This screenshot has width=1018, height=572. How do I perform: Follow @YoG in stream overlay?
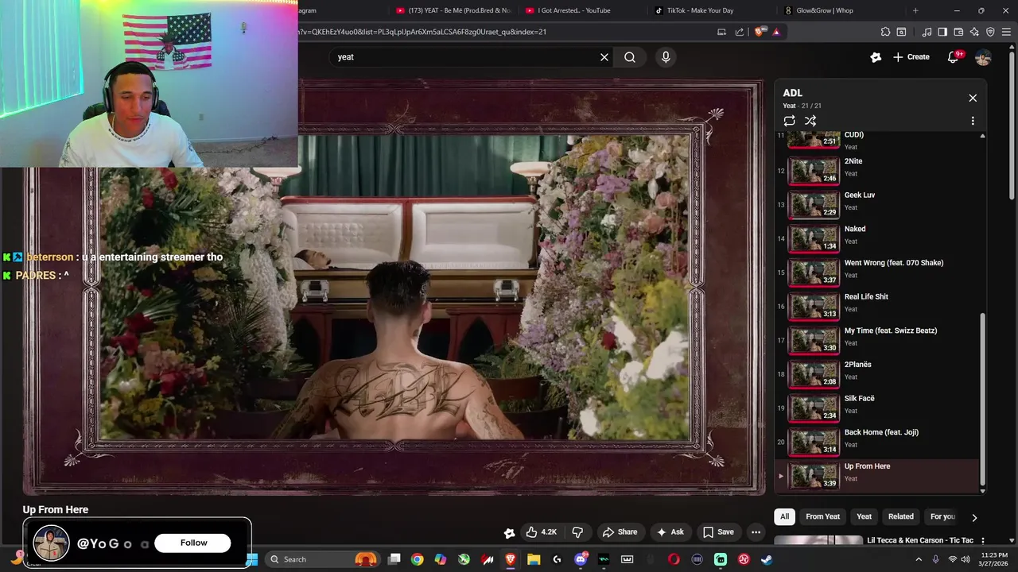click(193, 543)
